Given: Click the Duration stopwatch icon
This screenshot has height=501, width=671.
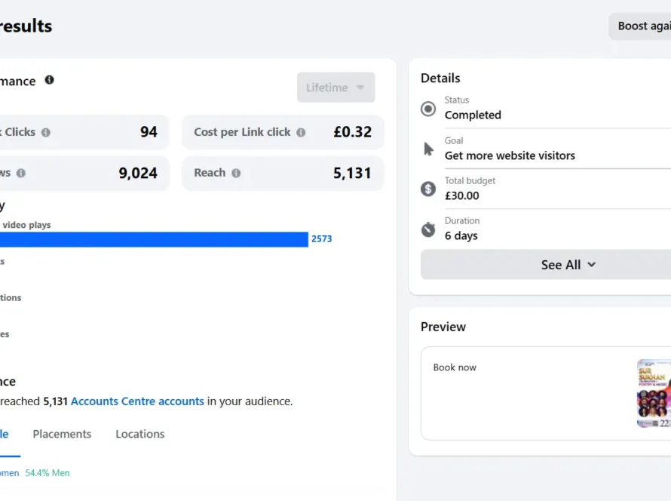Looking at the screenshot, I should click(428, 229).
